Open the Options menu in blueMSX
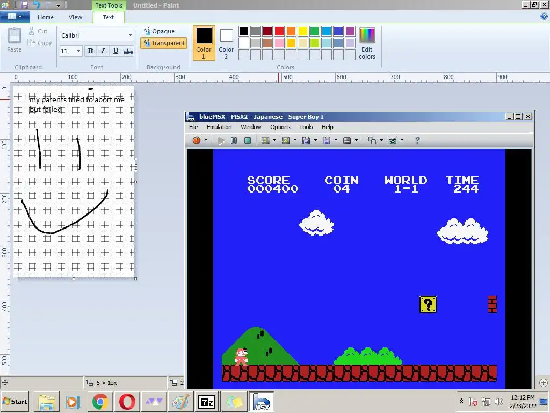The height and width of the screenshot is (413, 550). click(280, 127)
